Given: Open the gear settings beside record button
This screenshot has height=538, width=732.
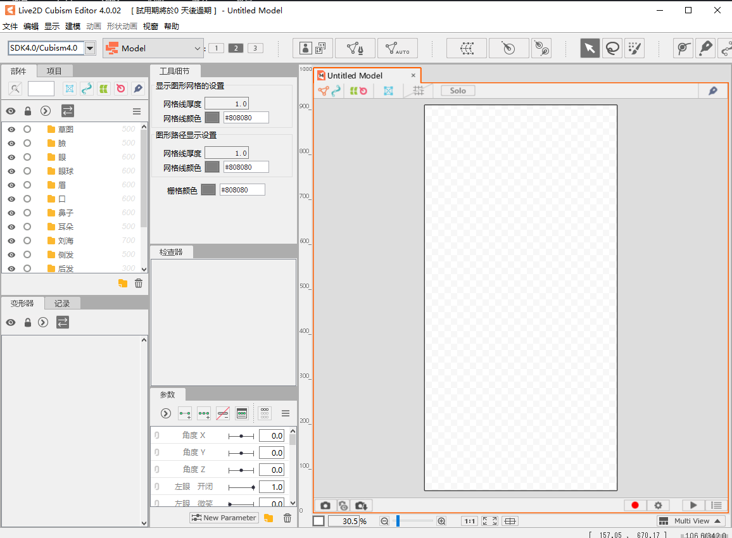Looking at the screenshot, I should click(659, 505).
